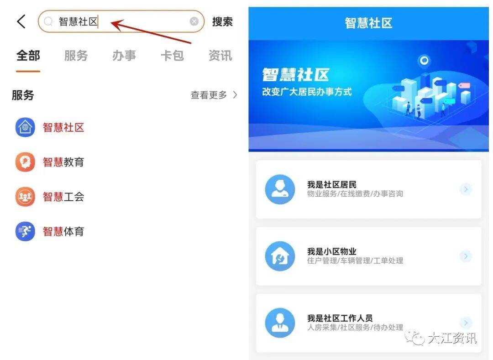Expand the 我是小区物业 chevron arrow
493x360 pixels.
[x=466, y=256]
